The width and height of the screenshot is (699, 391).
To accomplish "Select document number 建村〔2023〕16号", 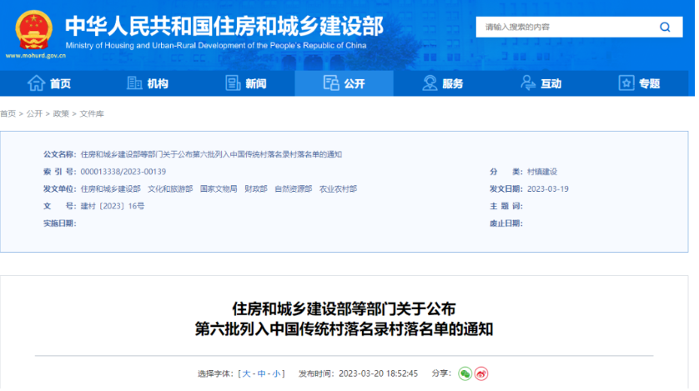I will [113, 208].
